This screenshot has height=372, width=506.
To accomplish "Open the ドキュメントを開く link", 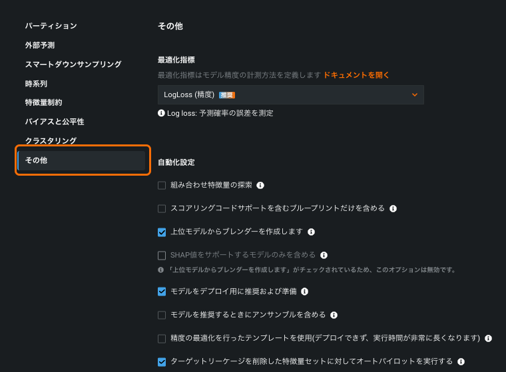I will (x=356, y=75).
